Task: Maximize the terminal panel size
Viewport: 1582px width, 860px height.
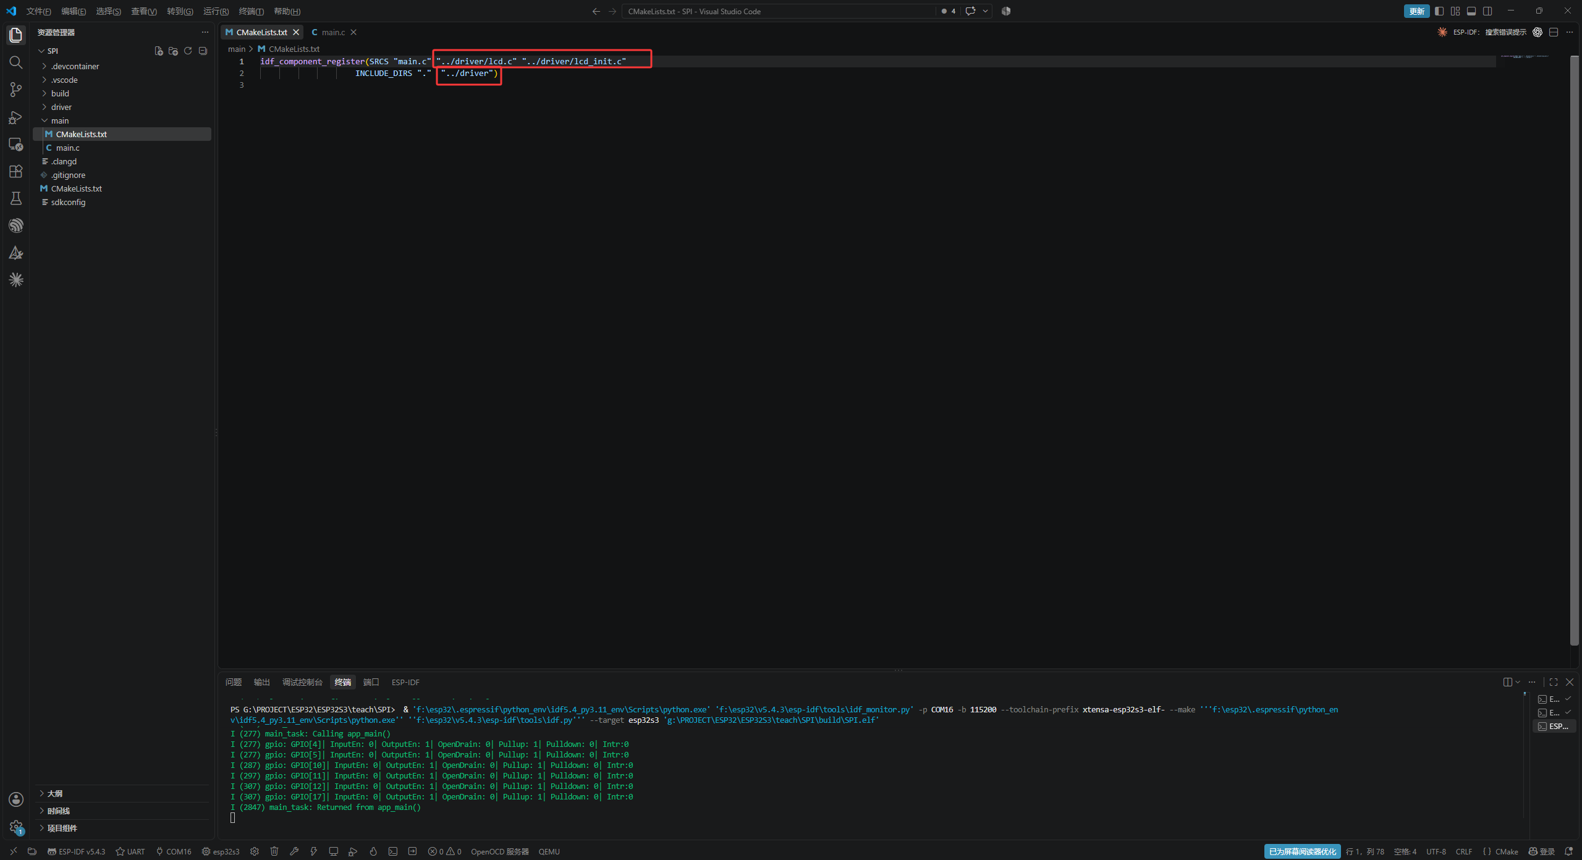Action: coord(1554,682)
